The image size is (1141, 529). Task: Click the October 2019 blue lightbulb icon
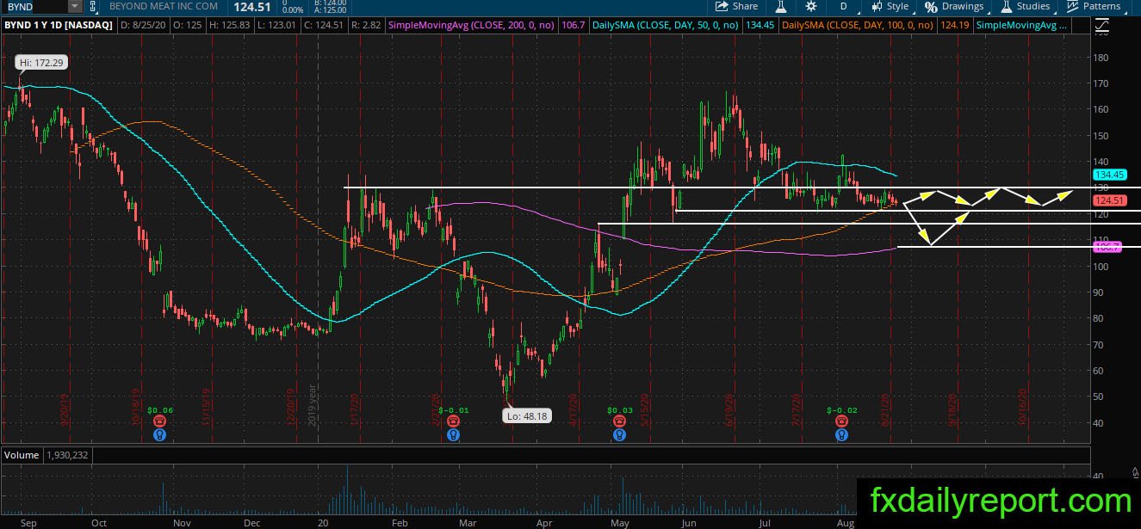(159, 435)
